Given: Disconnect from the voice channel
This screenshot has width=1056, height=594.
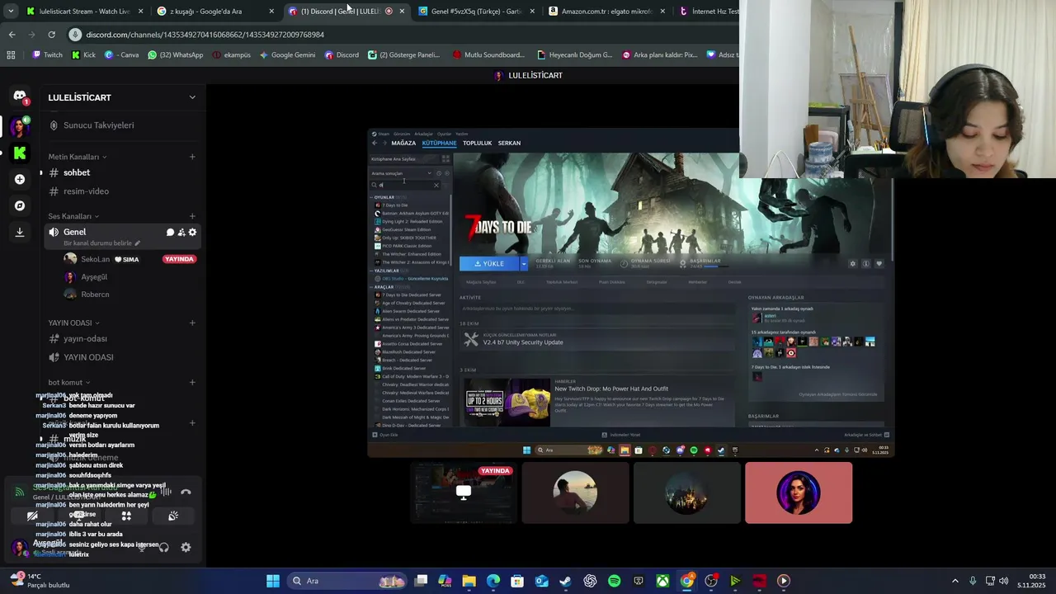Looking at the screenshot, I should click(186, 493).
